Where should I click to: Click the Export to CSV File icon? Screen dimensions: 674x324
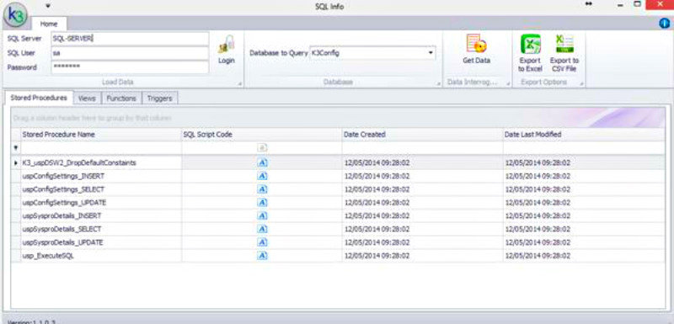coord(564,45)
